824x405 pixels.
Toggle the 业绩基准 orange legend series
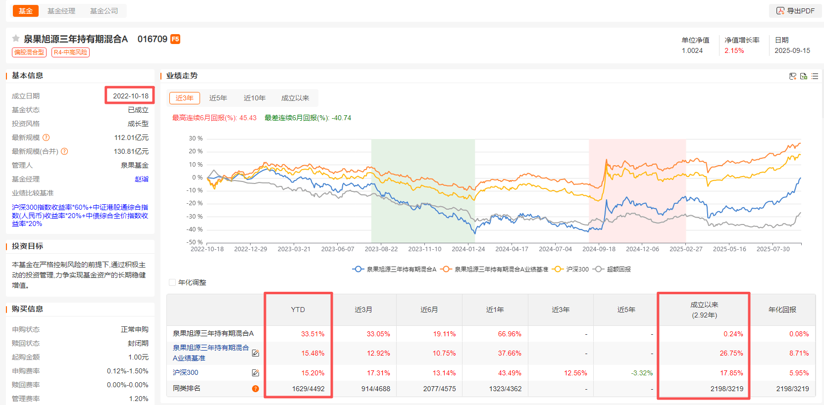(494, 269)
